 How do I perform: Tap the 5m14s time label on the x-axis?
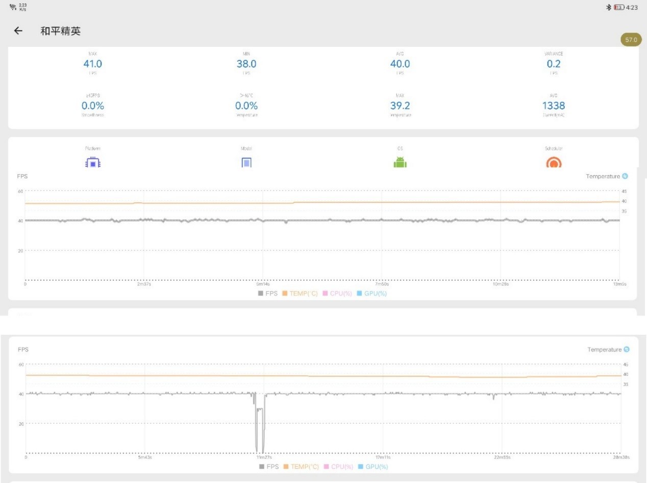263,284
